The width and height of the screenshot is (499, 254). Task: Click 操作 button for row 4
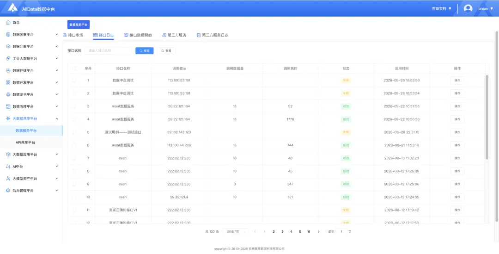coord(457,119)
